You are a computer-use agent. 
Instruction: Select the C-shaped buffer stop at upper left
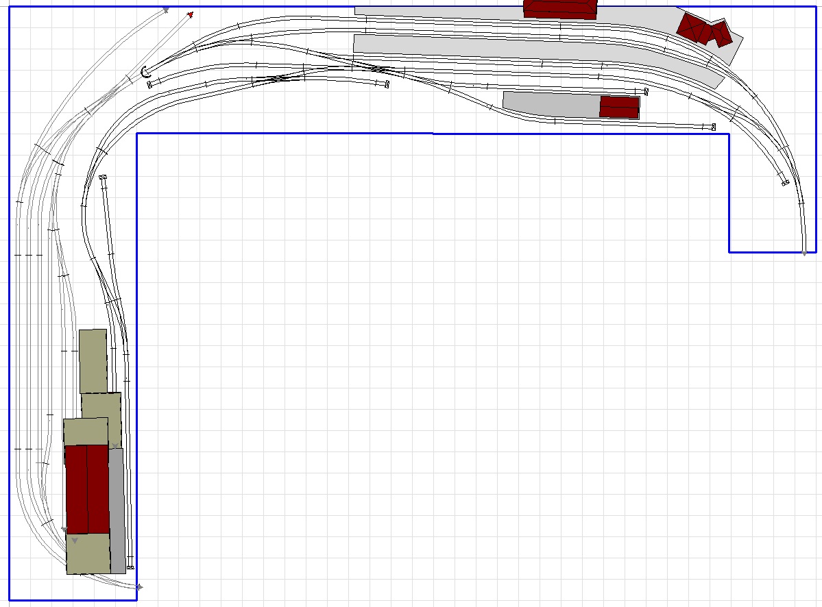pyautogui.click(x=145, y=71)
